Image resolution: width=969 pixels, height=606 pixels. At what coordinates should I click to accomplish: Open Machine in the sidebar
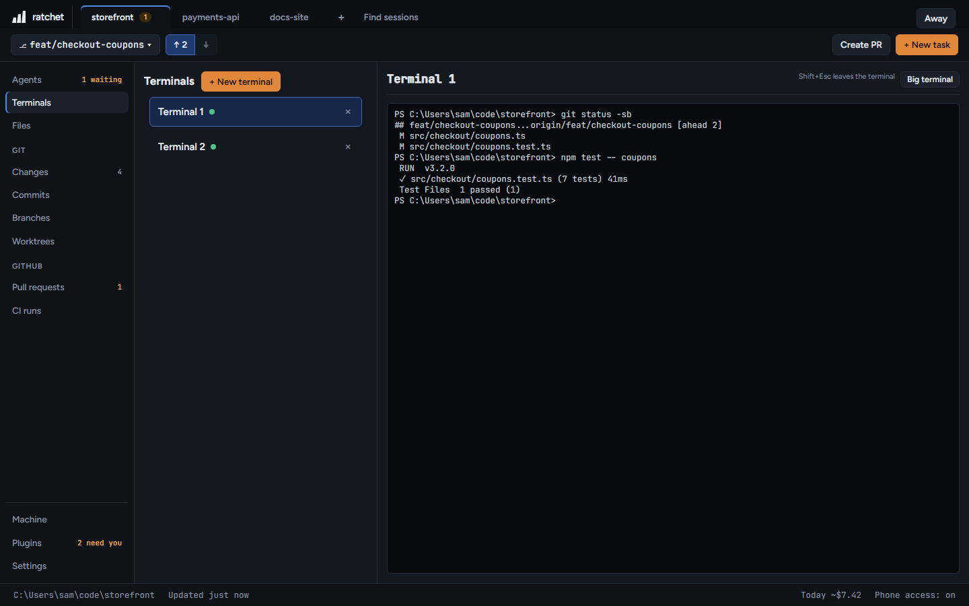[x=67, y=519]
